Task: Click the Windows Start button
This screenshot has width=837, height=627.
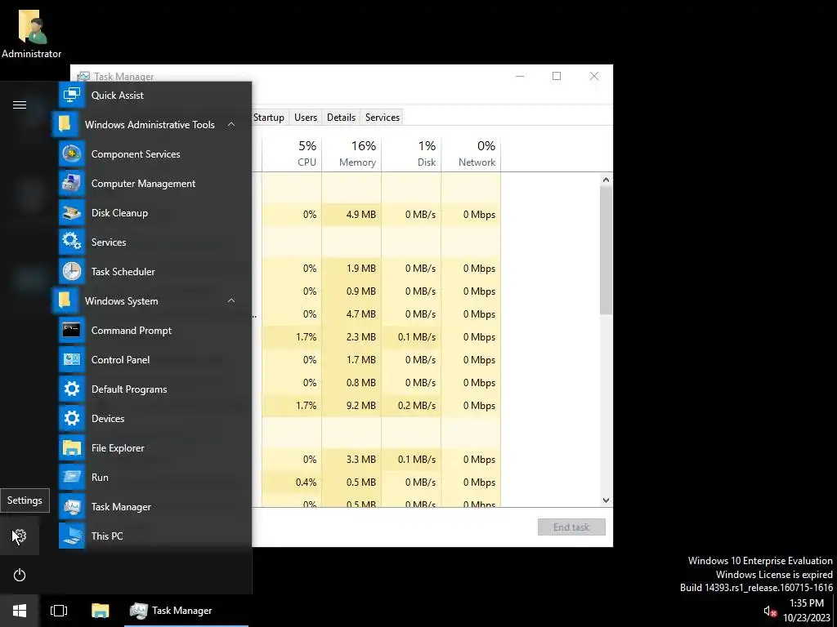Action: (x=20, y=611)
